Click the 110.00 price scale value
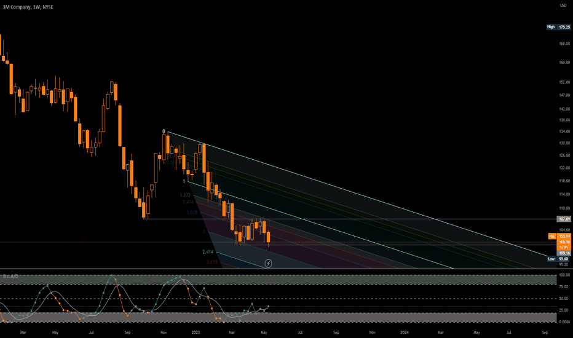Image resolution: width=573 pixels, height=338 pixels. (564, 208)
